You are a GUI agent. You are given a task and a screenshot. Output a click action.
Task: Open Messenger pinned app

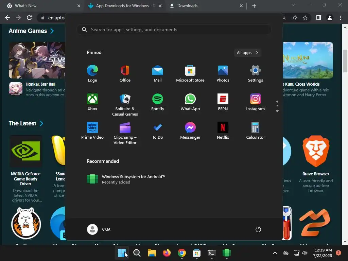coord(190,131)
